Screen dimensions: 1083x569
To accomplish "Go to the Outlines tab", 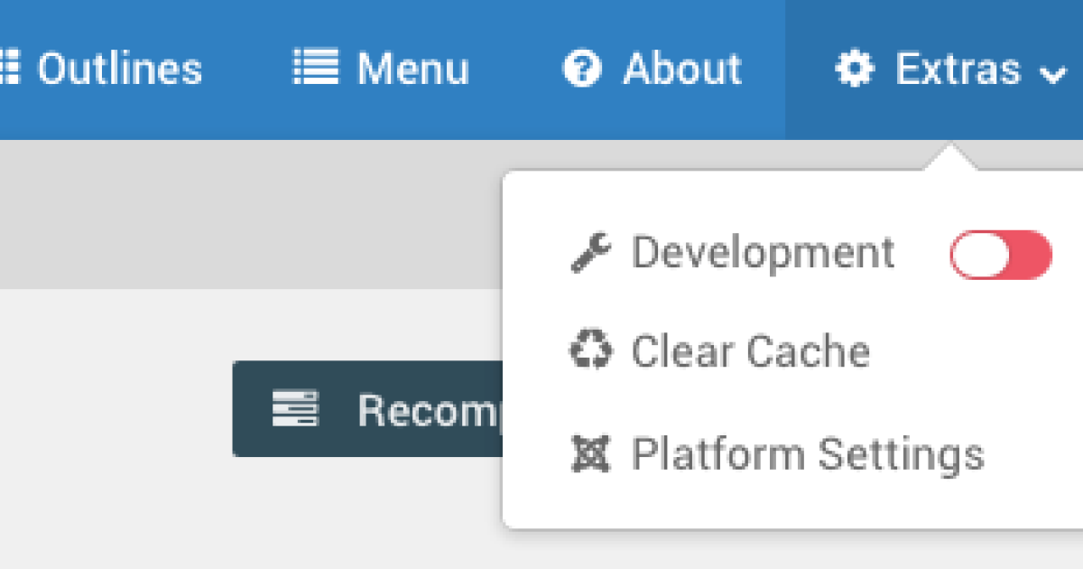I will (119, 69).
